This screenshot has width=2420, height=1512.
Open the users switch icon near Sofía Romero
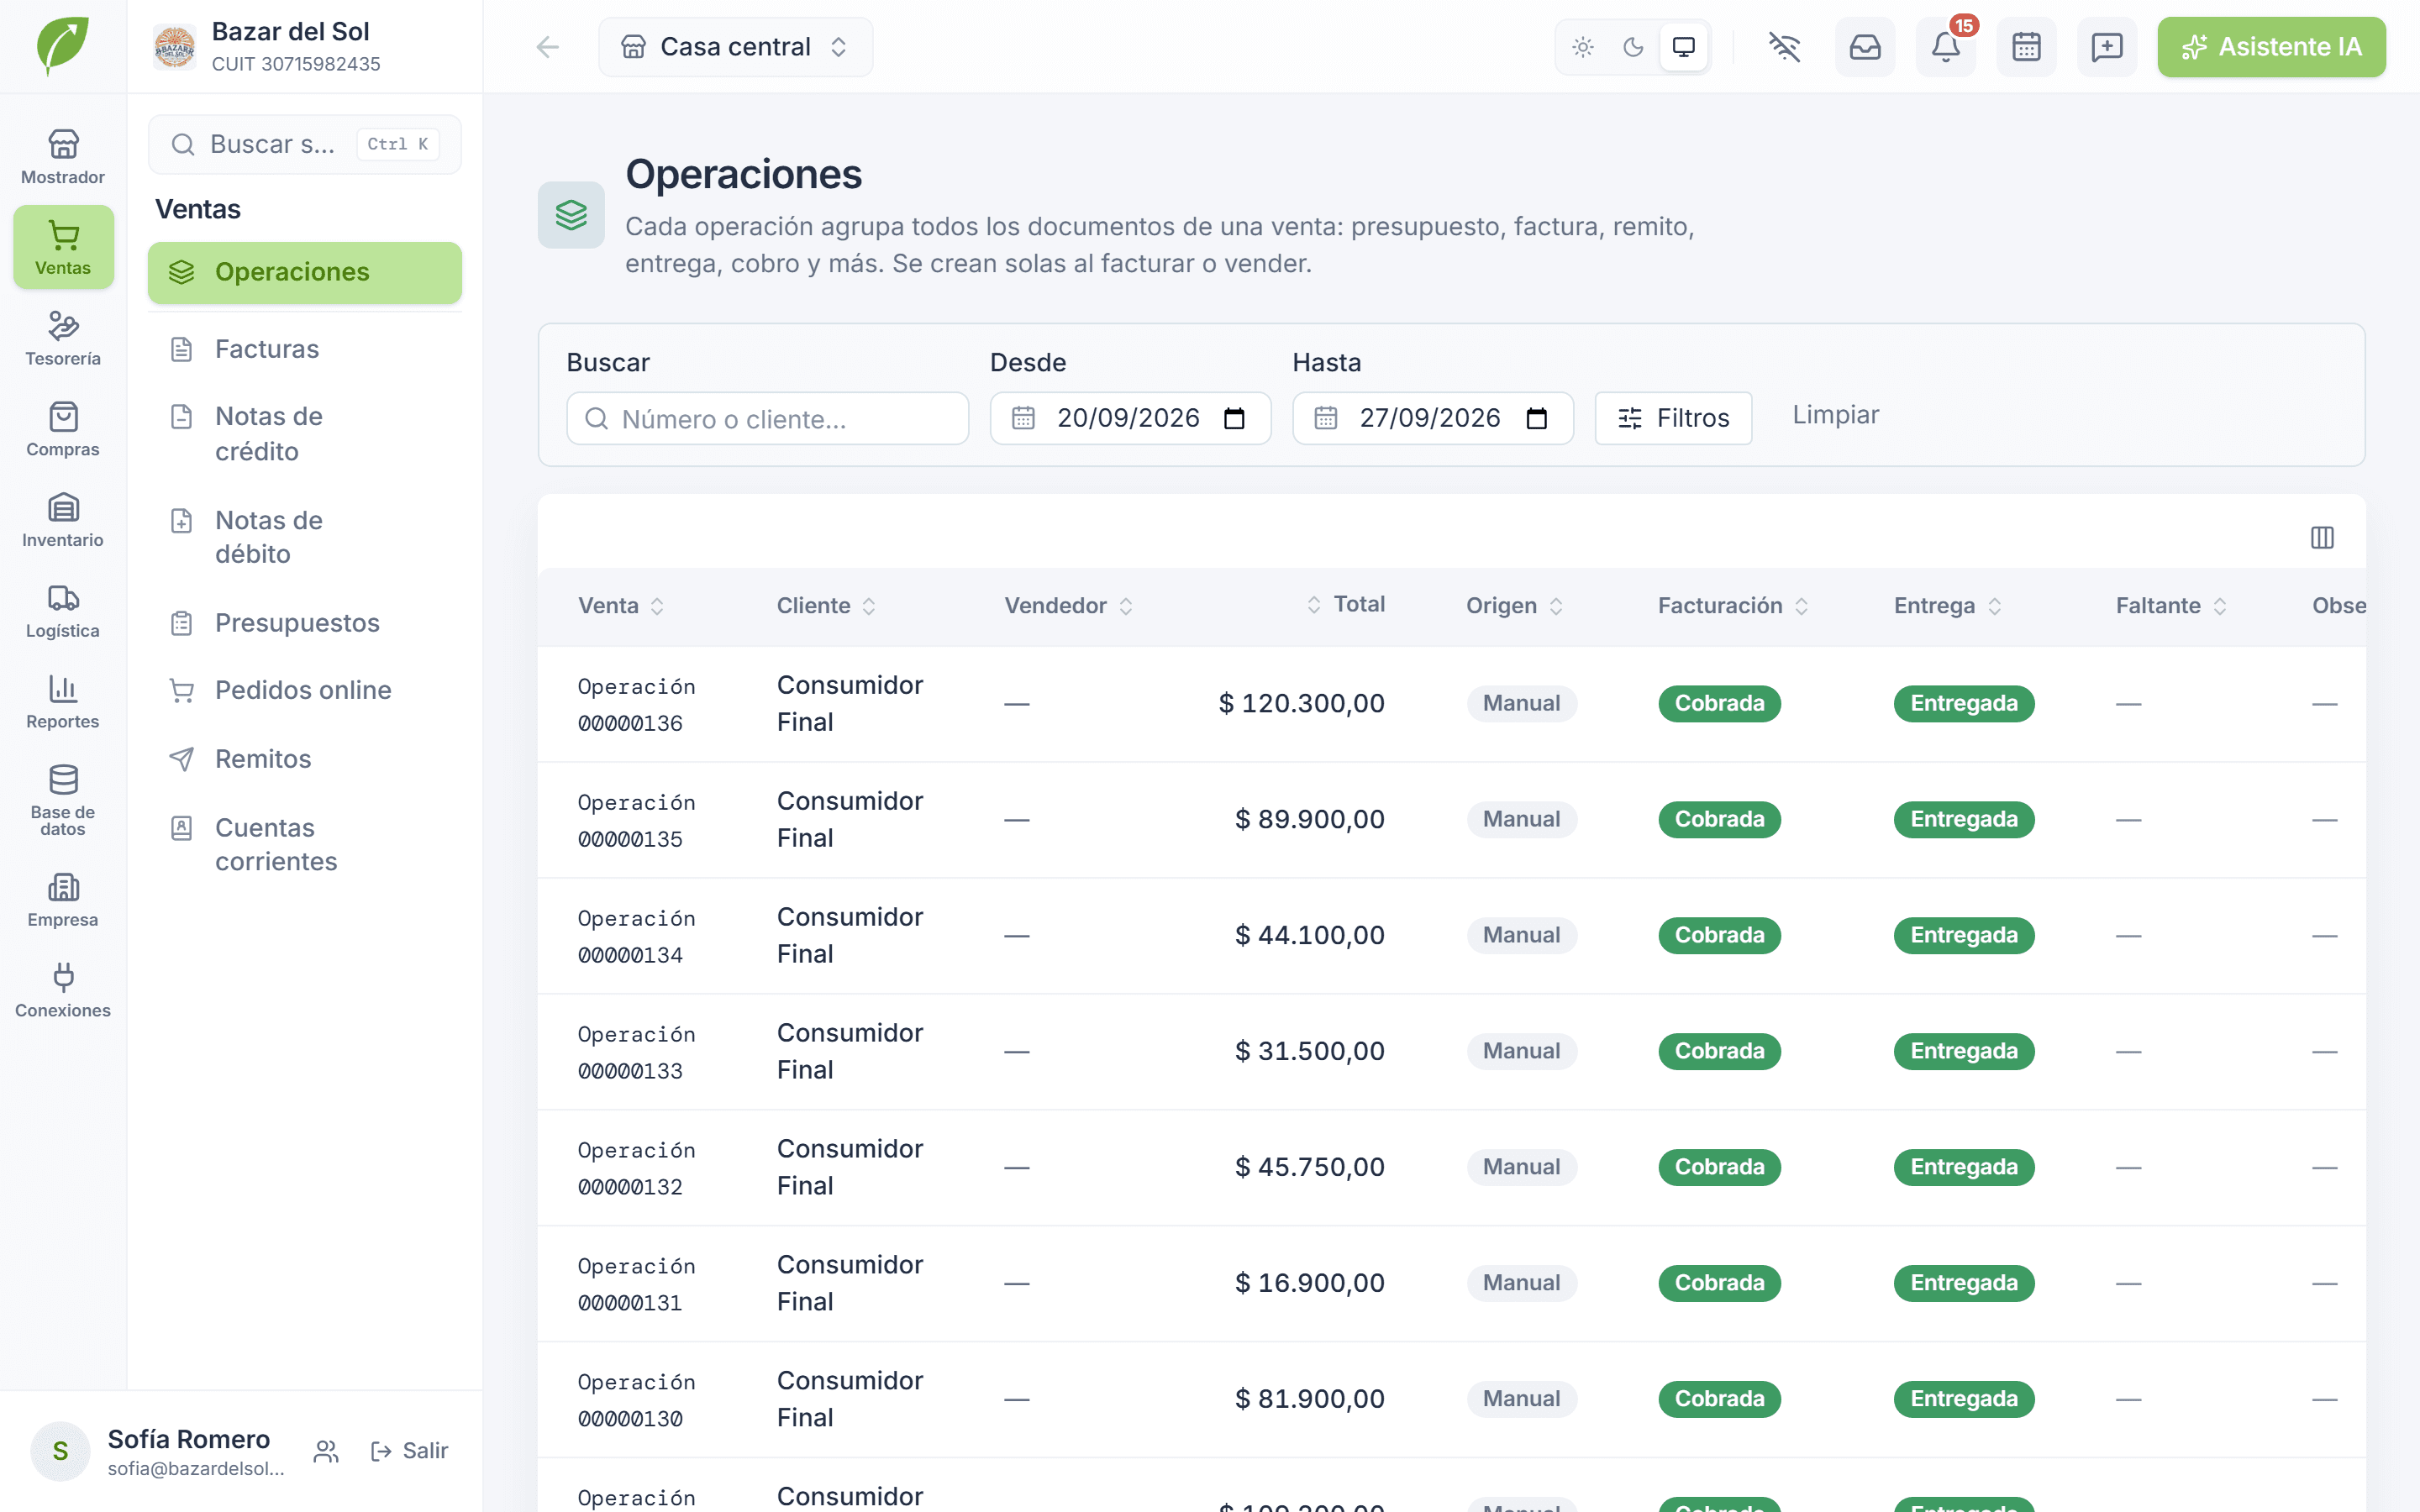click(x=326, y=1451)
